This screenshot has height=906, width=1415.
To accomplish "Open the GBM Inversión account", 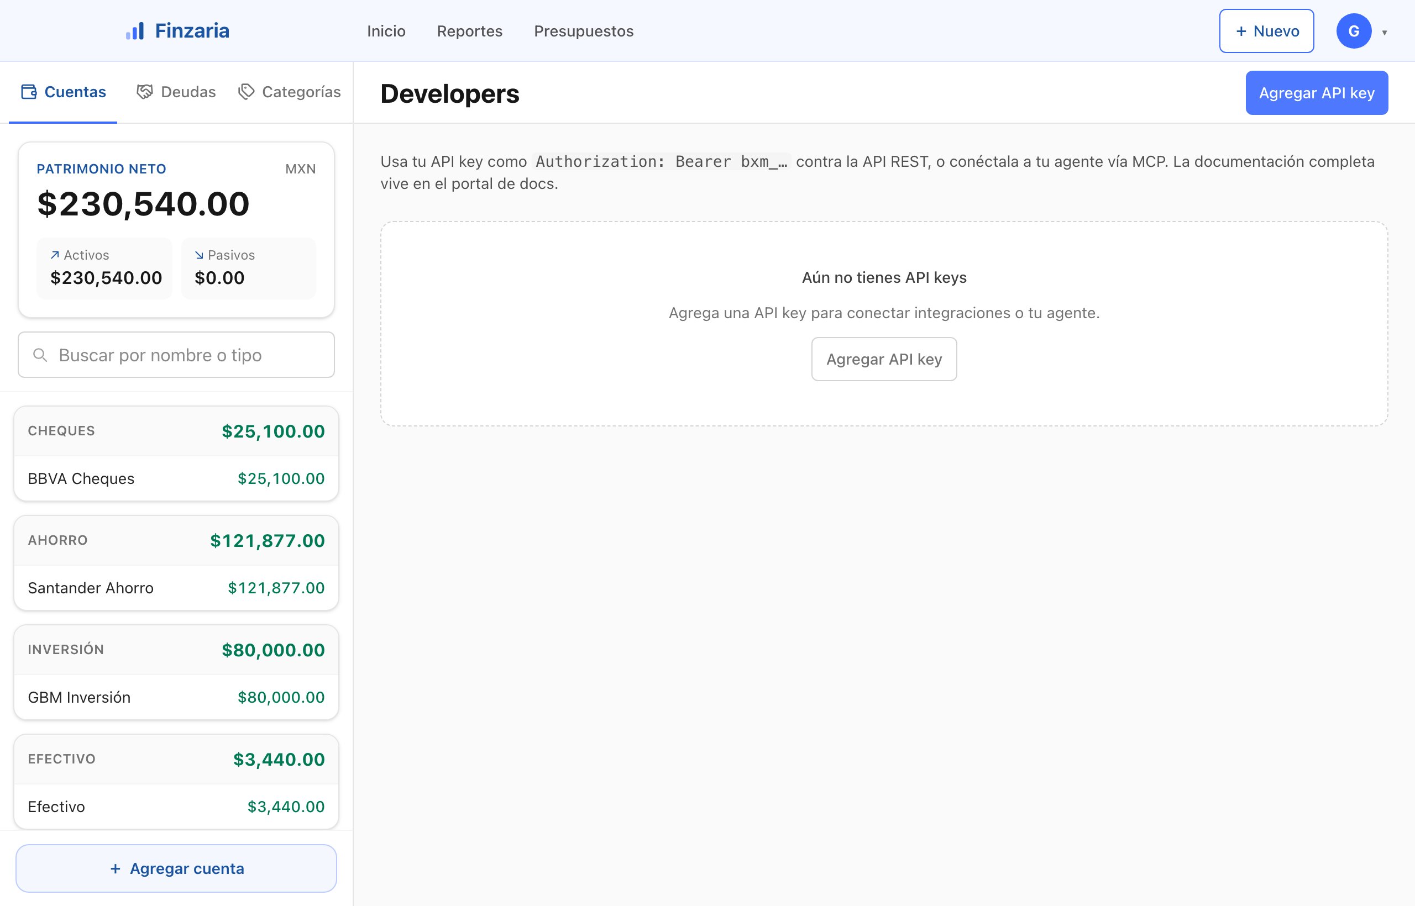I will click(x=176, y=697).
